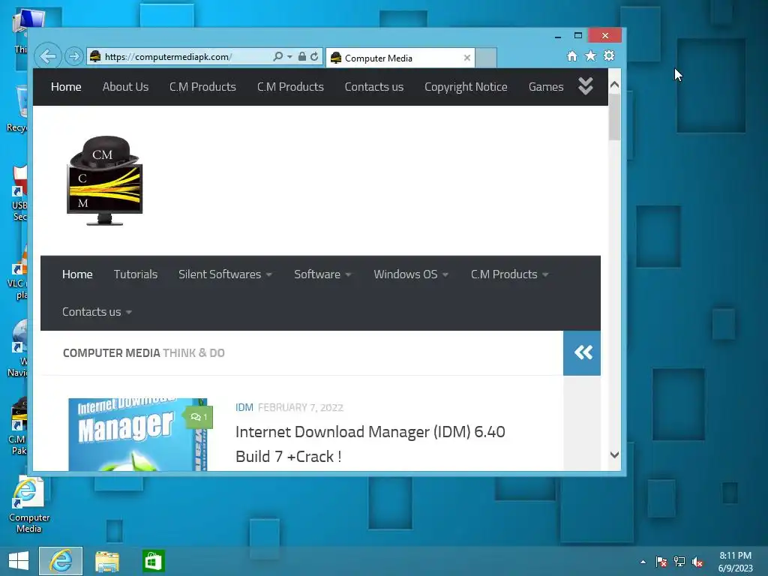This screenshot has width=768, height=576.
Task: Refresh the page with the reload icon
Action: [314, 56]
